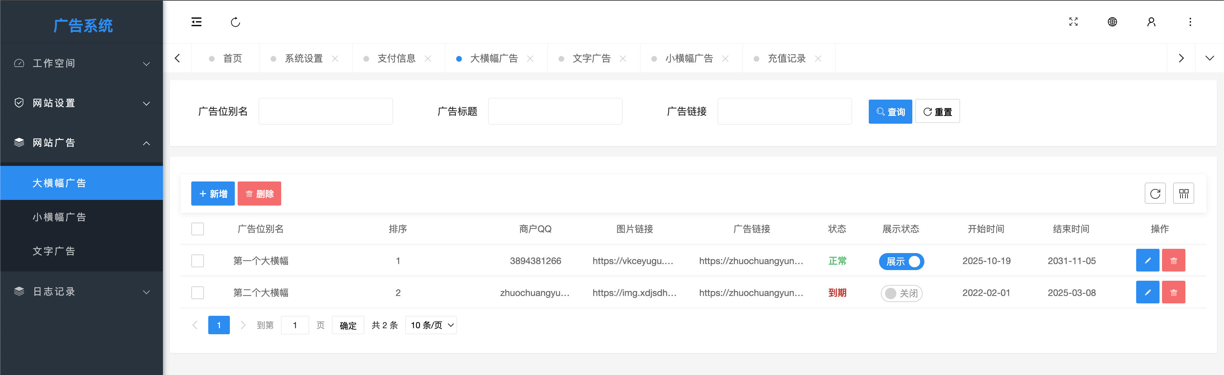Toggle the select-all checkbox in table header
The width and height of the screenshot is (1224, 375).
tap(198, 229)
